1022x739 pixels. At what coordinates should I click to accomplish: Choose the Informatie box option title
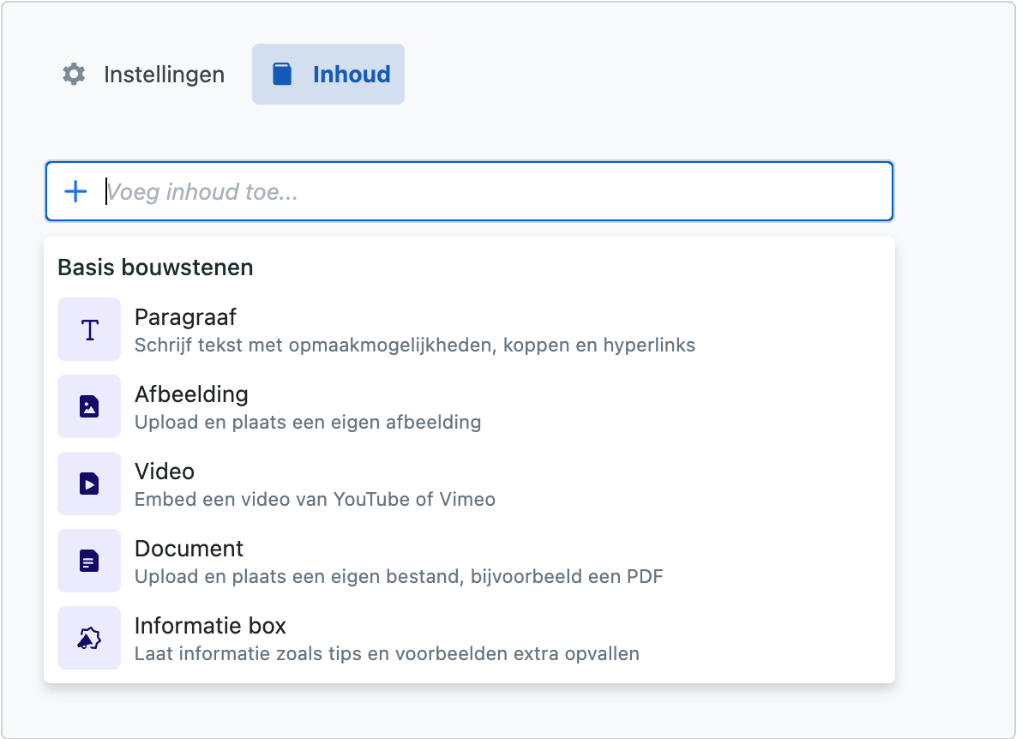[210, 626]
